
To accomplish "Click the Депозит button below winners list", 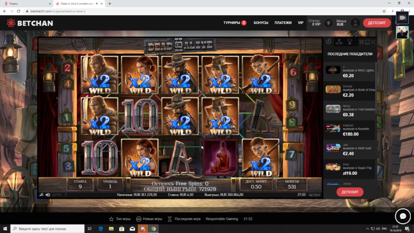I will [x=350, y=192].
